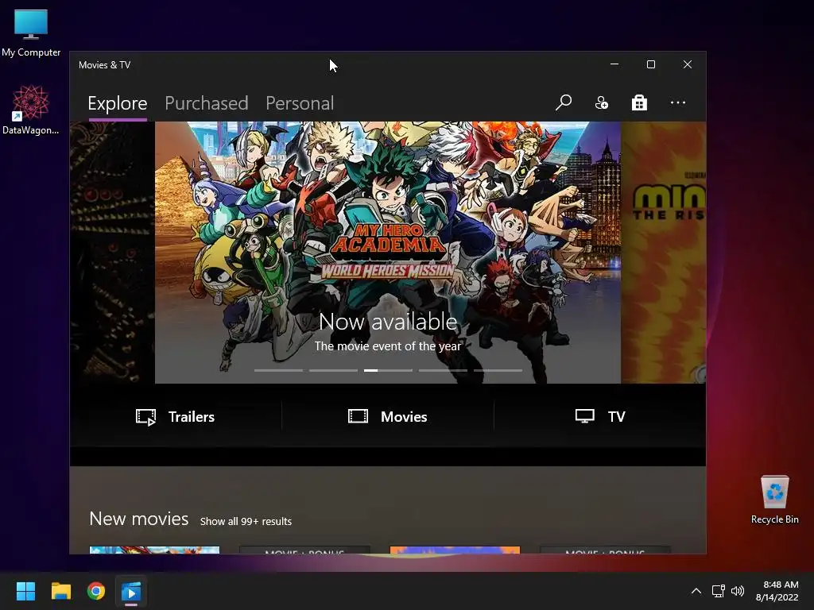Click the TV monitor icon

click(585, 416)
